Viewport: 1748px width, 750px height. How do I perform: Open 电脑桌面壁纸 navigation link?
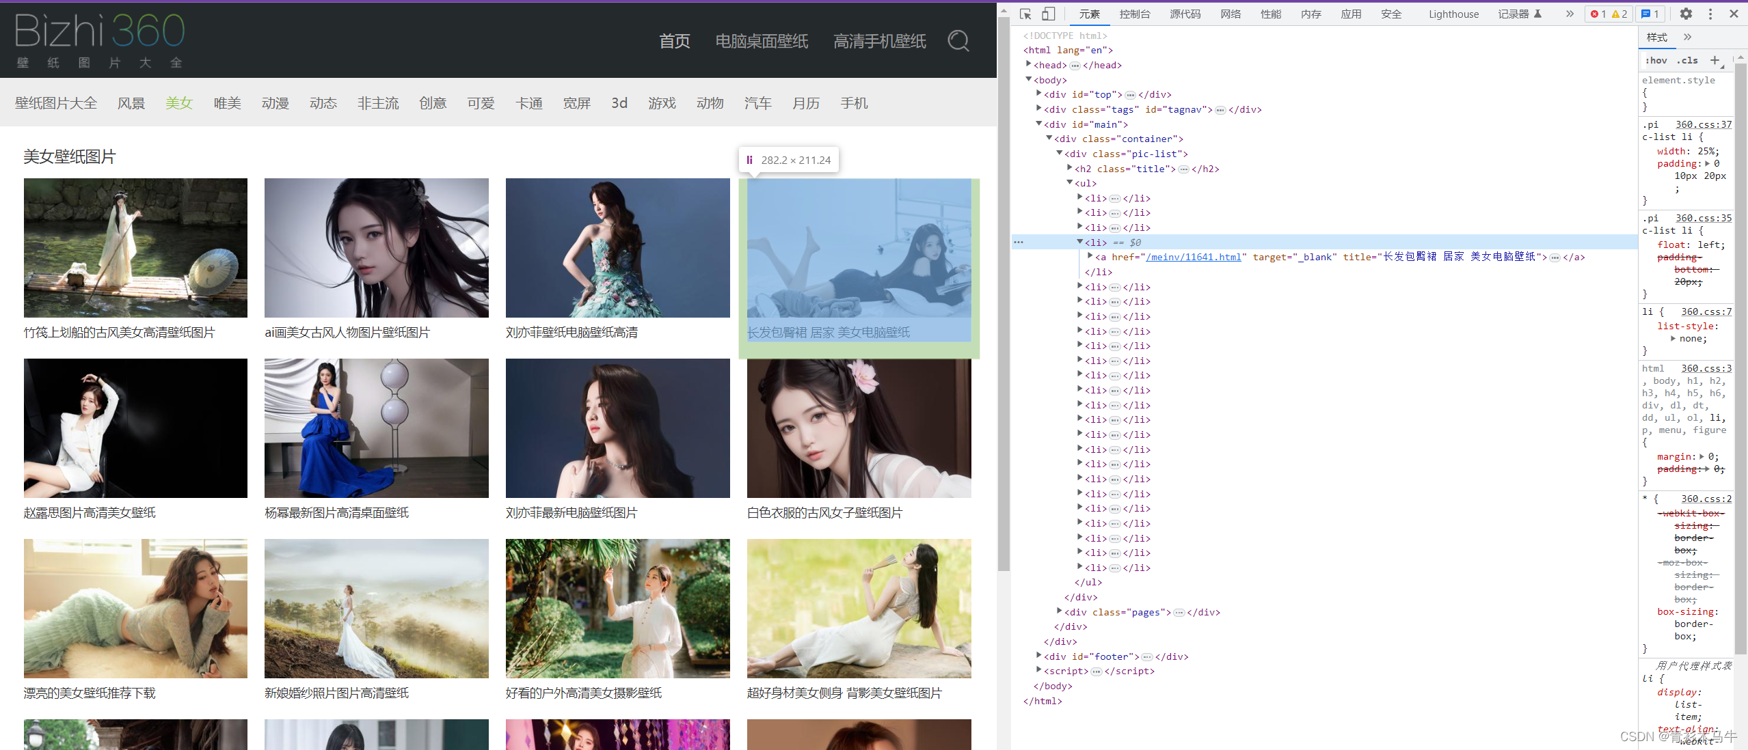point(762,41)
